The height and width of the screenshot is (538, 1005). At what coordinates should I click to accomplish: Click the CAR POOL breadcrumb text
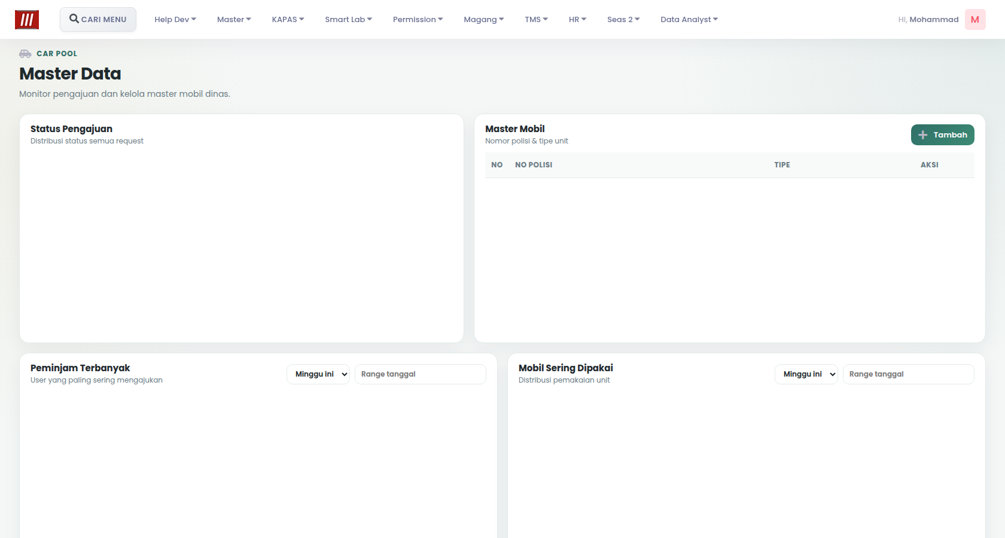(57, 54)
